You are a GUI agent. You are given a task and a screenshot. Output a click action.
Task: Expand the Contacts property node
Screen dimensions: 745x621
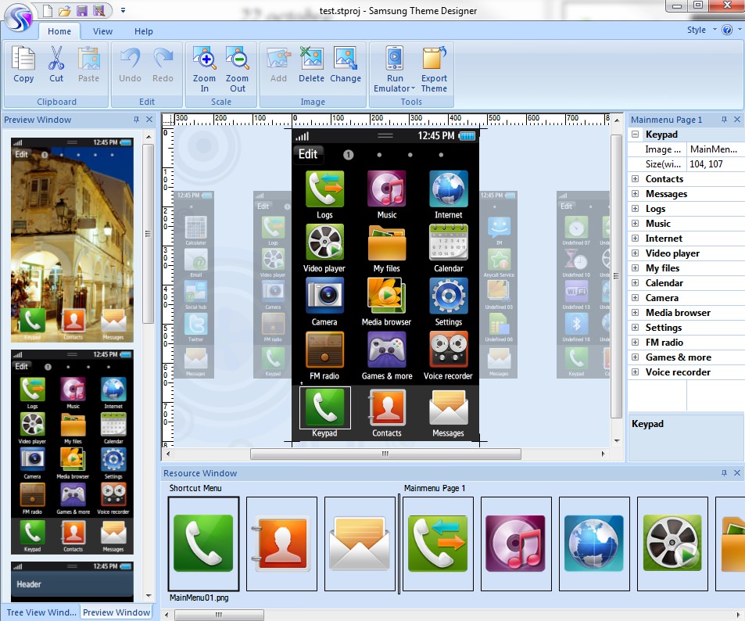coord(635,179)
